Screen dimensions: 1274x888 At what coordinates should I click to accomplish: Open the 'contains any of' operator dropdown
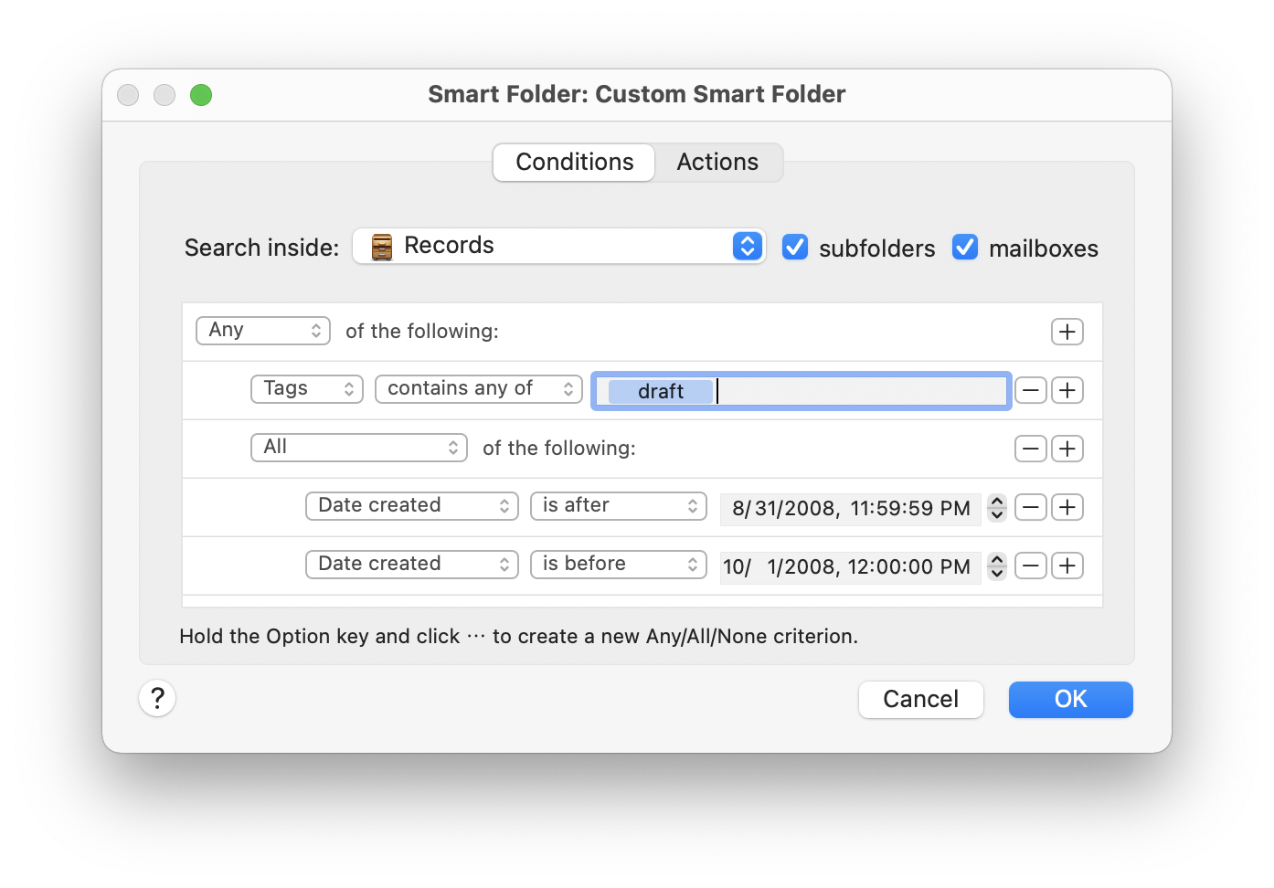point(479,389)
